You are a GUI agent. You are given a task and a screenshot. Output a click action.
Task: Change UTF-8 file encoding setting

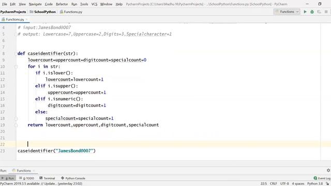pyautogui.click(x=284, y=184)
